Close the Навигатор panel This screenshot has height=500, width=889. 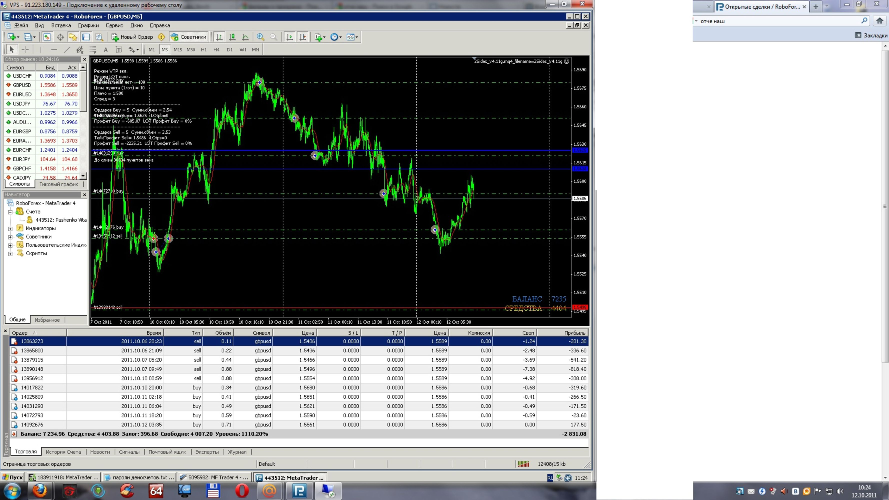[84, 194]
